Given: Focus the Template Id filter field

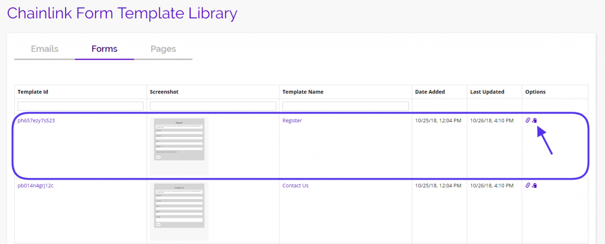Looking at the screenshot, I should (80, 106).
